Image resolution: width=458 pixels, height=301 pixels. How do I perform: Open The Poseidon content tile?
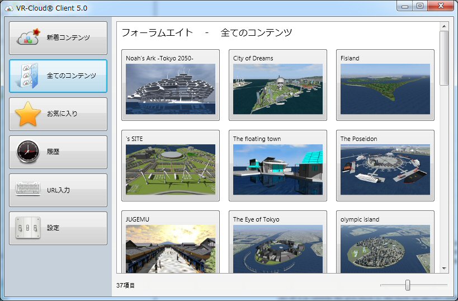coord(385,170)
